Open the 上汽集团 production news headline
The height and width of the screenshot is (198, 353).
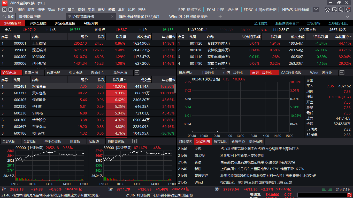click(262, 169)
